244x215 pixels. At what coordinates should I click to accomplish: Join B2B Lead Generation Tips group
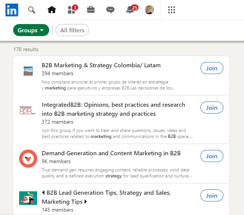(x=212, y=195)
